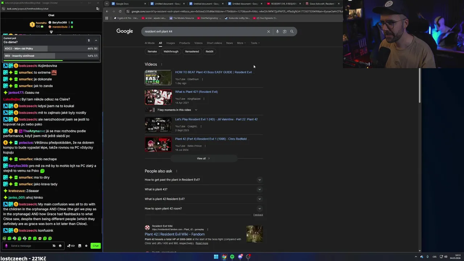Click Read more in Fandom snippet

coord(202,243)
